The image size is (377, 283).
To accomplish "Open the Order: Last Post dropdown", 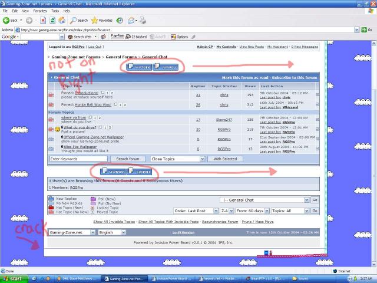I will click(196, 211).
